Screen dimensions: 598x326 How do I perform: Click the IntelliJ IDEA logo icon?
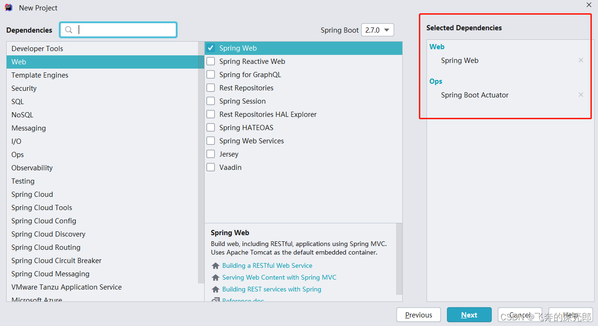click(9, 8)
